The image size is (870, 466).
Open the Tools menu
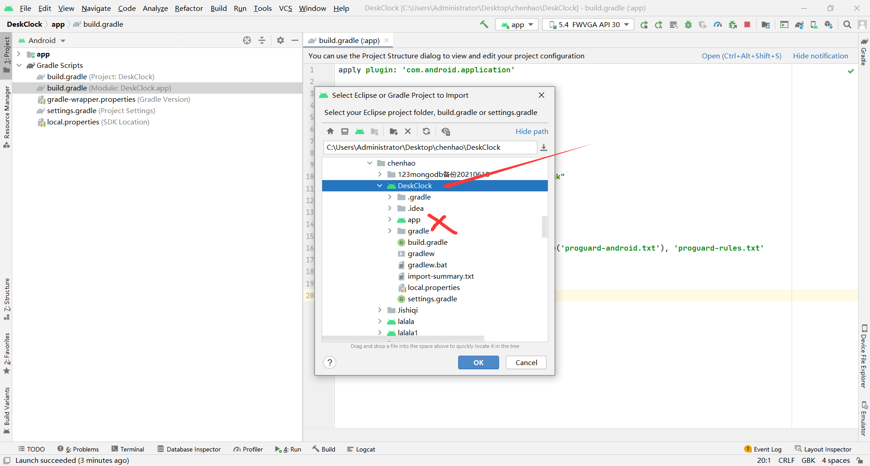262,8
